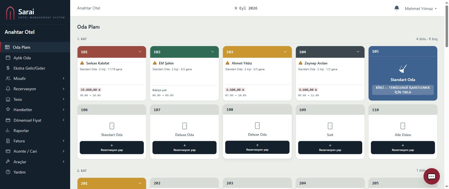Click Fatura document icon
This screenshot has height=189, width=449.
point(8,141)
